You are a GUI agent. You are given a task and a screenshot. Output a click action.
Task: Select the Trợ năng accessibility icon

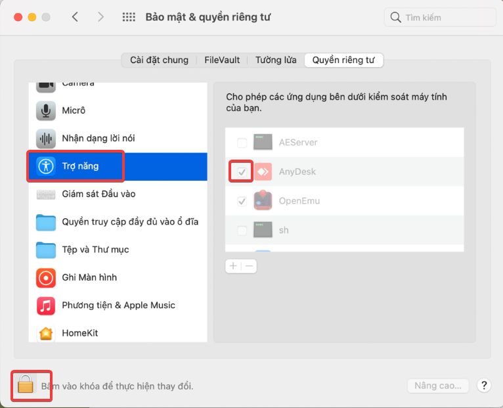pyautogui.click(x=46, y=166)
